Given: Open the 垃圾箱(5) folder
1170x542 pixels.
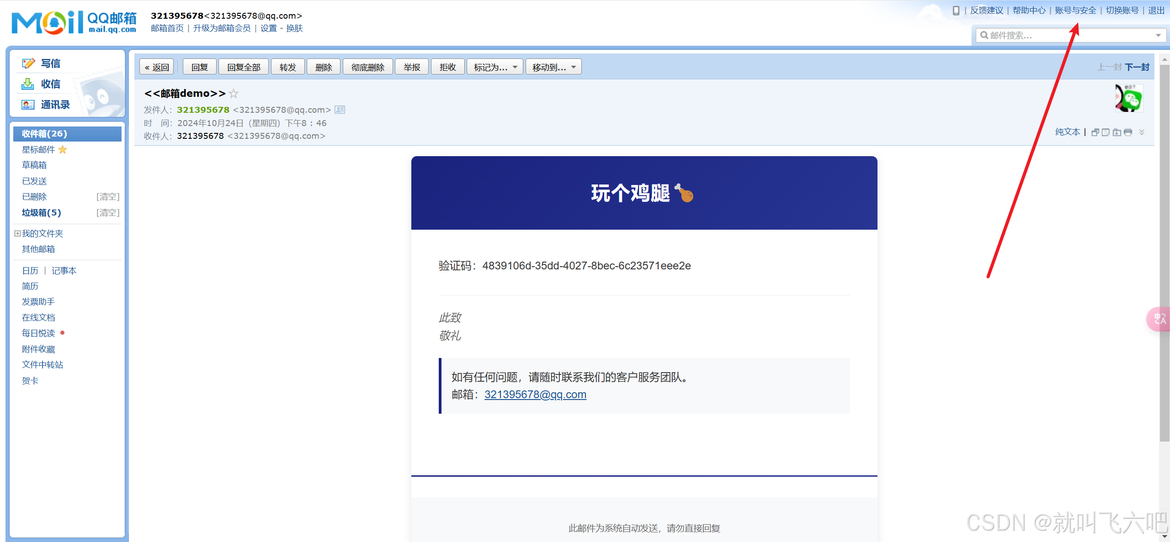Looking at the screenshot, I should pyautogui.click(x=41, y=213).
